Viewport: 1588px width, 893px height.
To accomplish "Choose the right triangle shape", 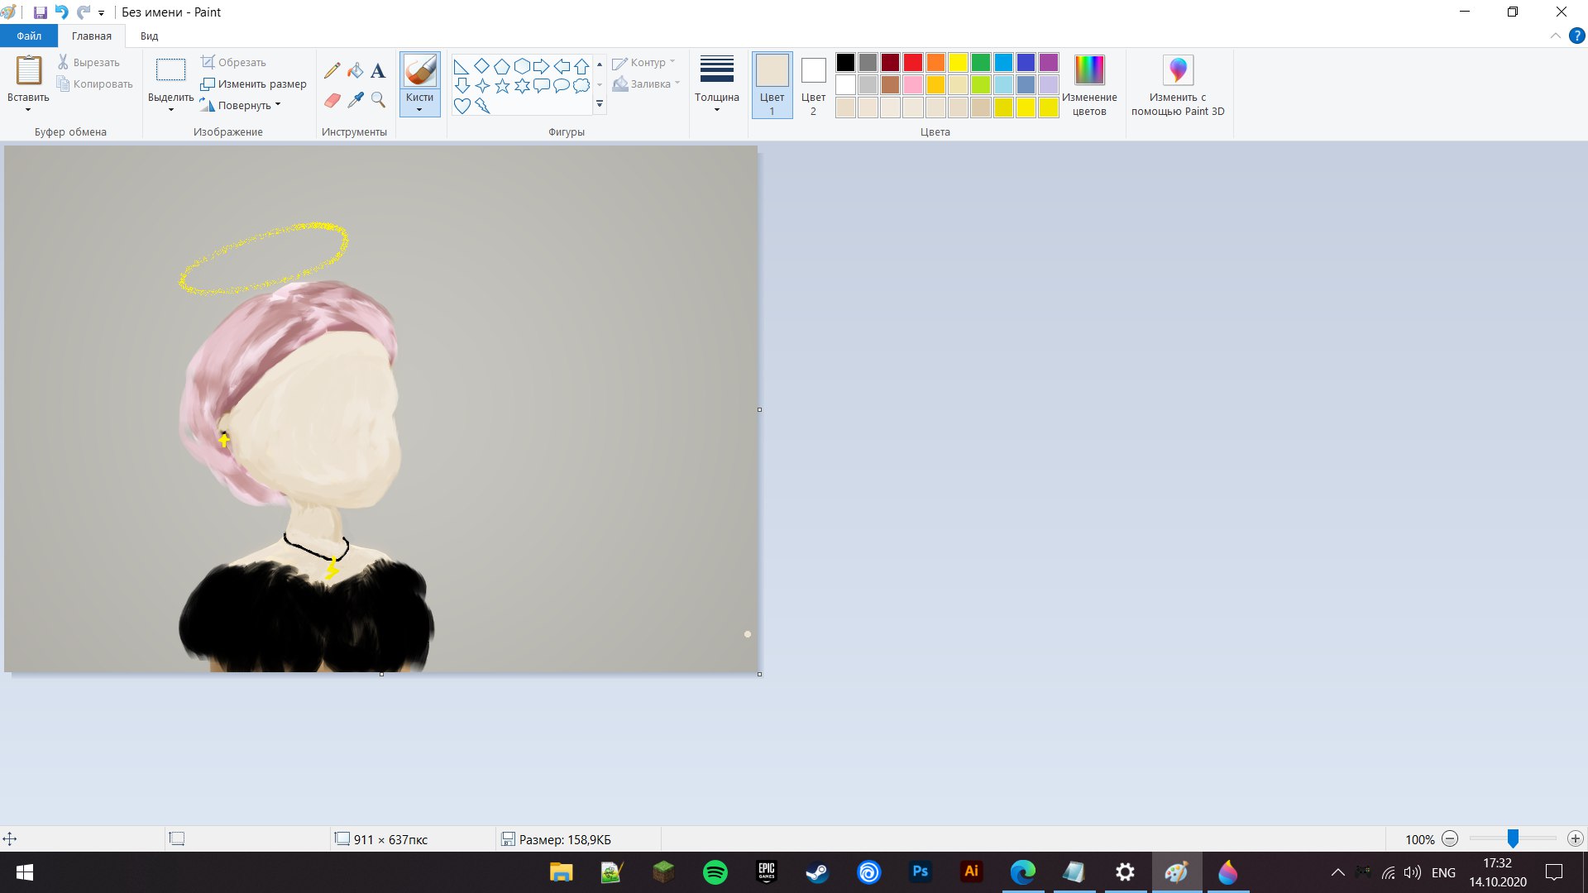I will [x=462, y=66].
